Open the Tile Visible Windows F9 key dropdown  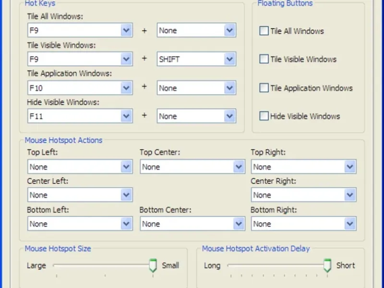point(126,60)
